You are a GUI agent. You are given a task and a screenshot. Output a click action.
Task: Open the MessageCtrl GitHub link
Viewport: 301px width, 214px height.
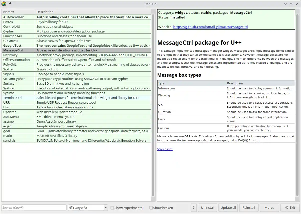211,27
